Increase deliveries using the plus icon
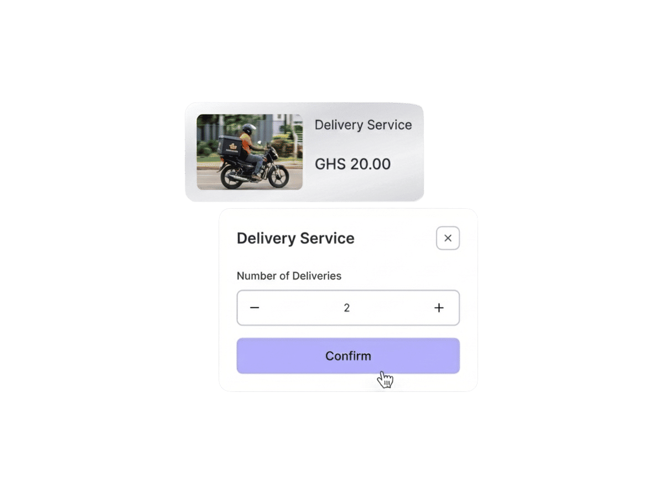Screen dimensions: 664x496 (x=439, y=308)
